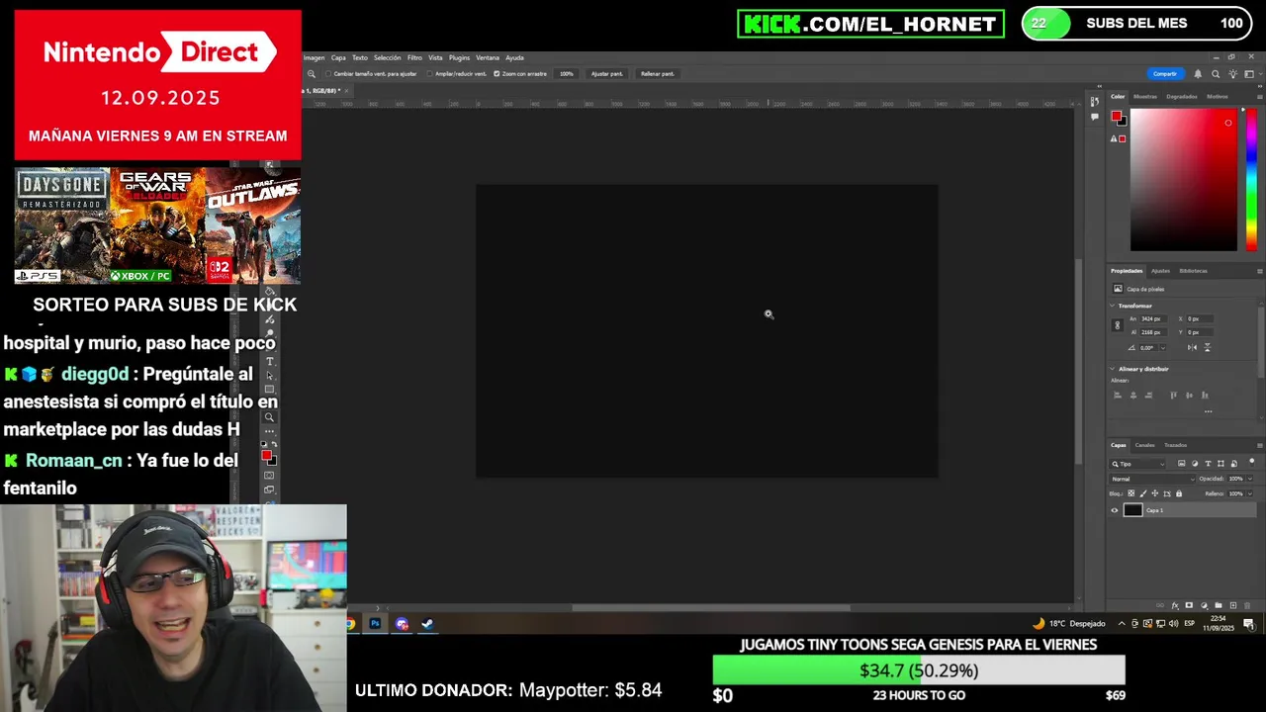Image resolution: width=1266 pixels, height=712 pixels.
Task: Switch to the Ajustes tab
Action: (x=1160, y=270)
